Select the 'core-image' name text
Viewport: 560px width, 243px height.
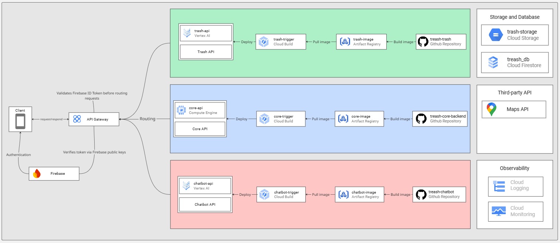click(x=361, y=117)
